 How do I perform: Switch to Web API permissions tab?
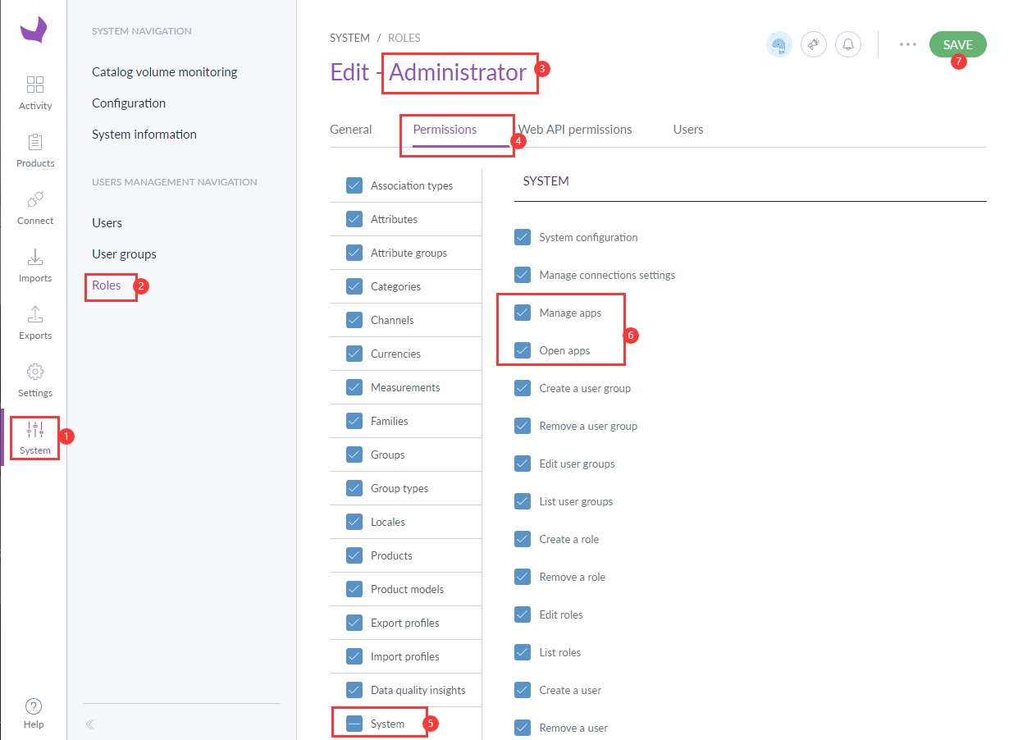pyautogui.click(x=575, y=130)
